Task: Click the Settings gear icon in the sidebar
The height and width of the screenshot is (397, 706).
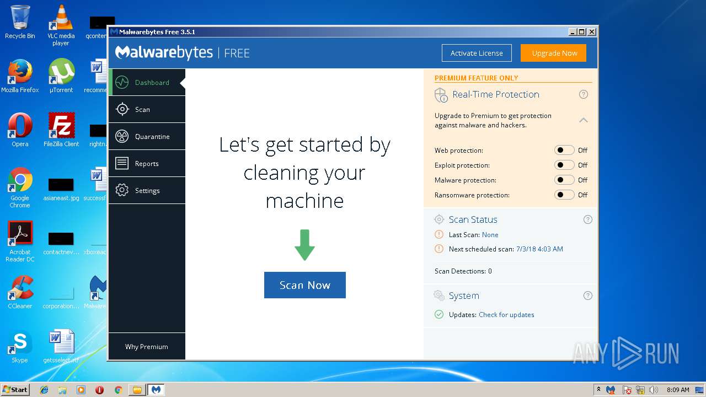Action: (122, 191)
